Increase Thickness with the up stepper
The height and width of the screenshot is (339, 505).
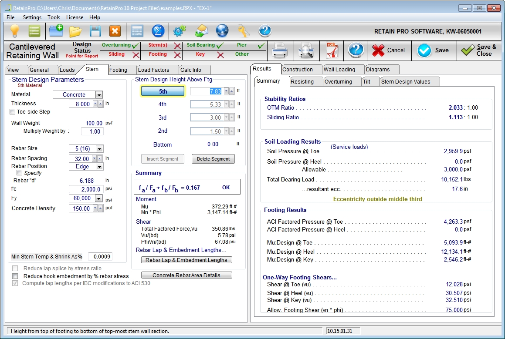101,104
